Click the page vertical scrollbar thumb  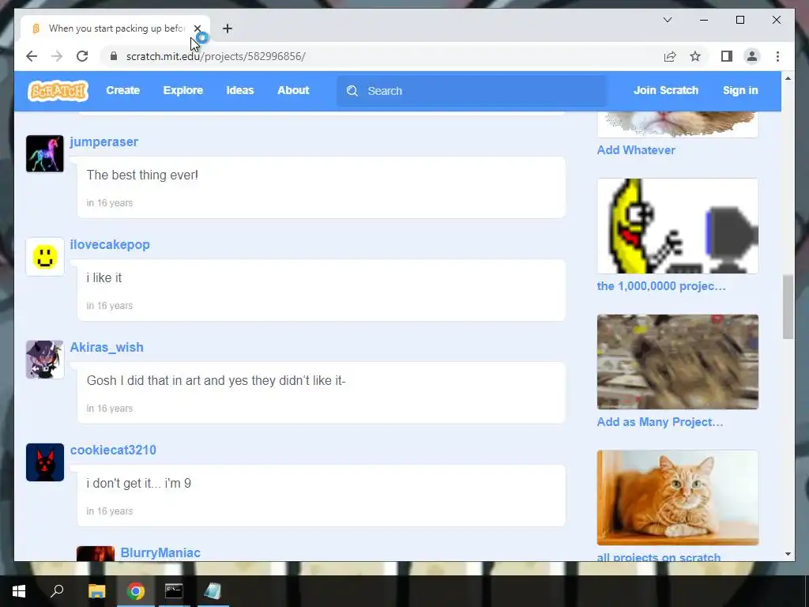tap(788, 307)
